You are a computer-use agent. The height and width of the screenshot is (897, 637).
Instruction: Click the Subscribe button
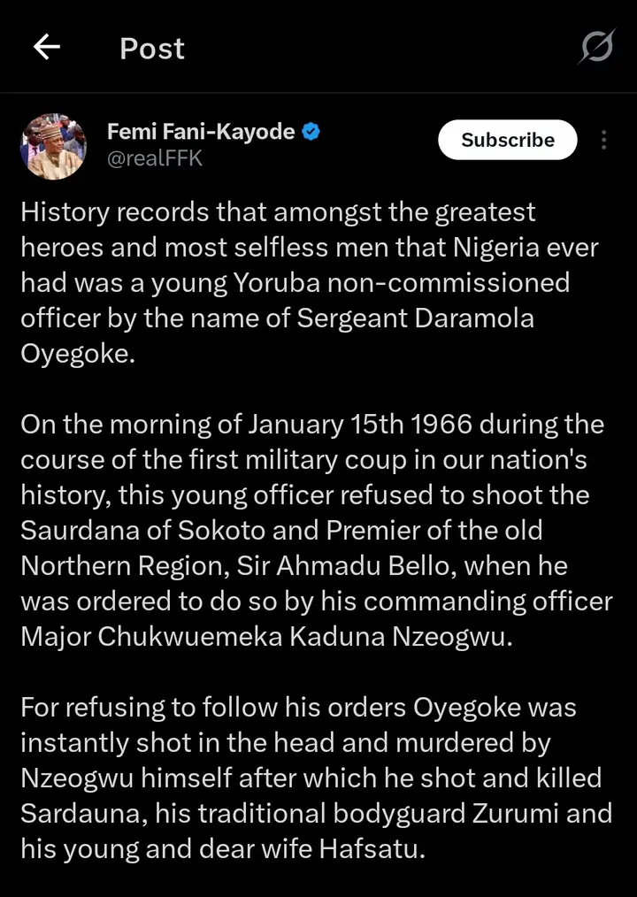click(507, 140)
